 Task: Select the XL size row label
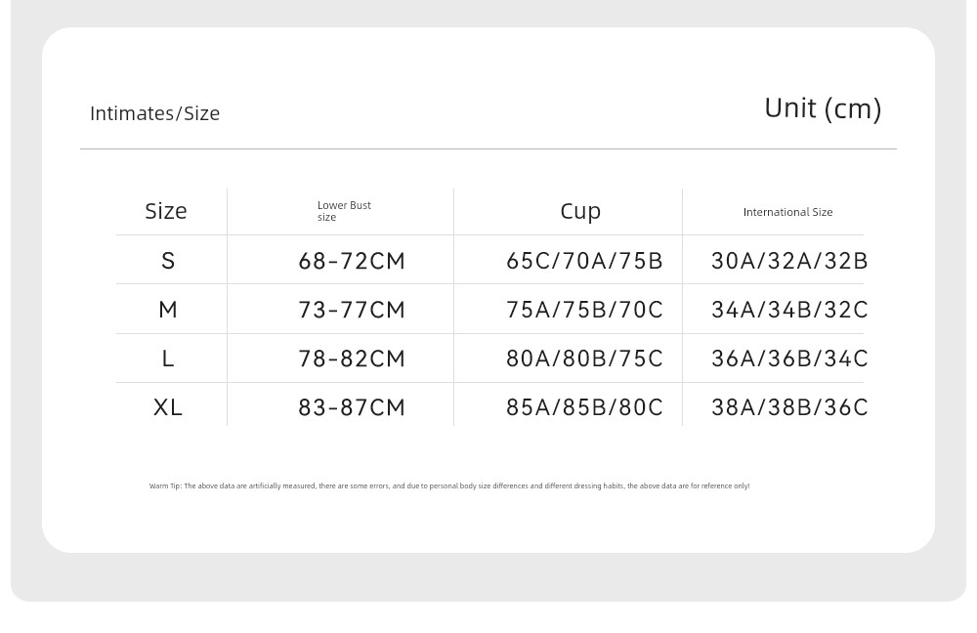pyautogui.click(x=168, y=407)
